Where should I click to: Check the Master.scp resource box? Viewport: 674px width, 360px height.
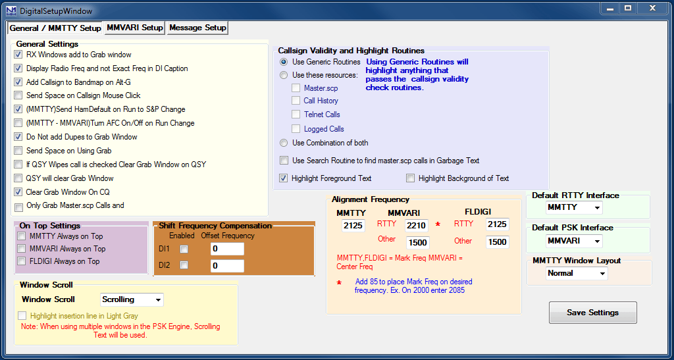click(296, 88)
